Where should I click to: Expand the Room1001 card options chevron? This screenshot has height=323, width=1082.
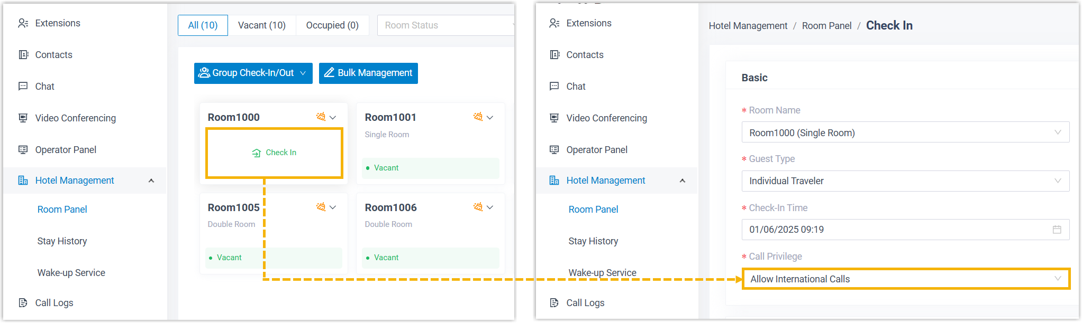point(490,117)
